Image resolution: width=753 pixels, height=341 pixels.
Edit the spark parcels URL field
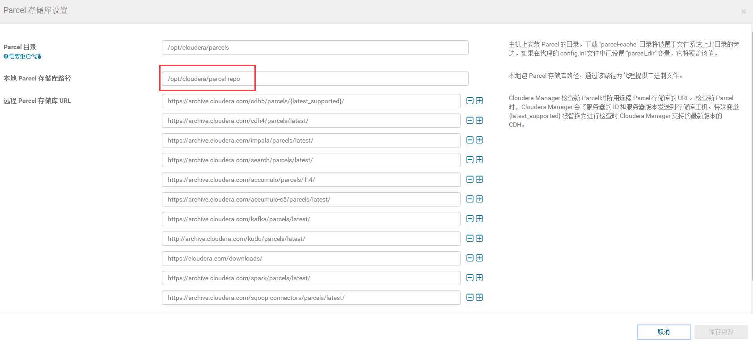pos(311,278)
